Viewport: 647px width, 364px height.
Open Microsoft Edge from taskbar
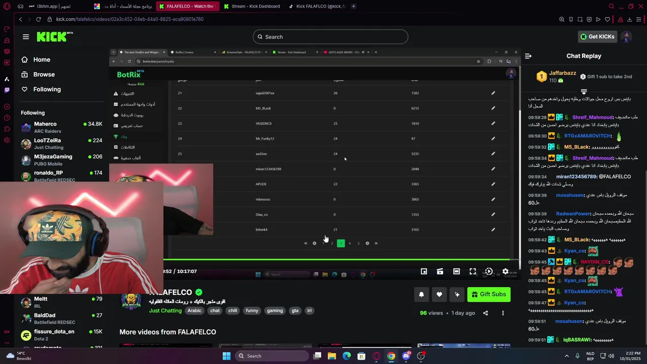tap(347, 356)
